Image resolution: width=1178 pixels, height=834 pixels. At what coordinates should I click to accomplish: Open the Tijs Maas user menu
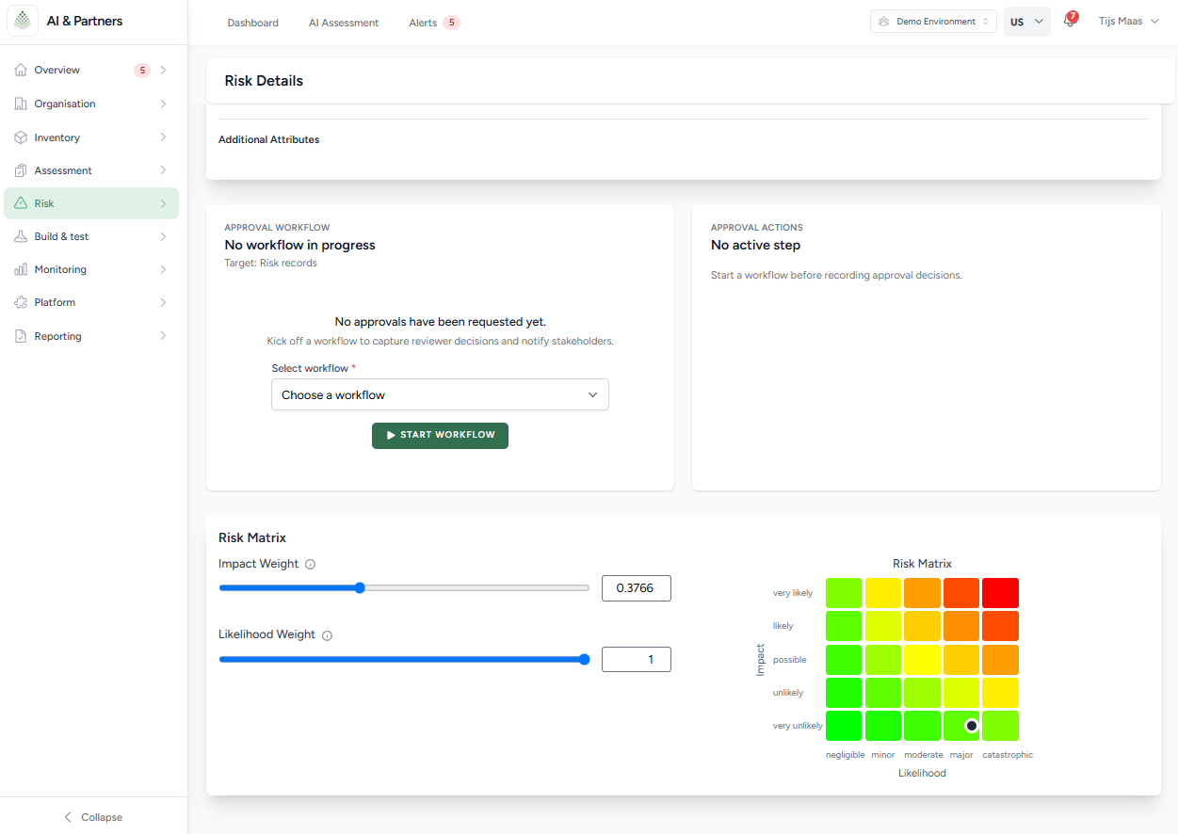(x=1128, y=21)
